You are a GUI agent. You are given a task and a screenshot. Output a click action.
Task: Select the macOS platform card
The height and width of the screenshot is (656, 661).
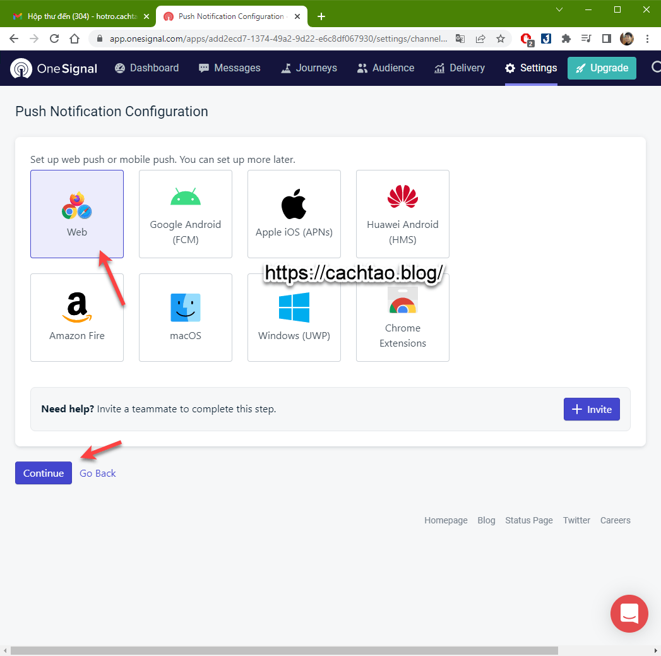pyautogui.click(x=186, y=318)
